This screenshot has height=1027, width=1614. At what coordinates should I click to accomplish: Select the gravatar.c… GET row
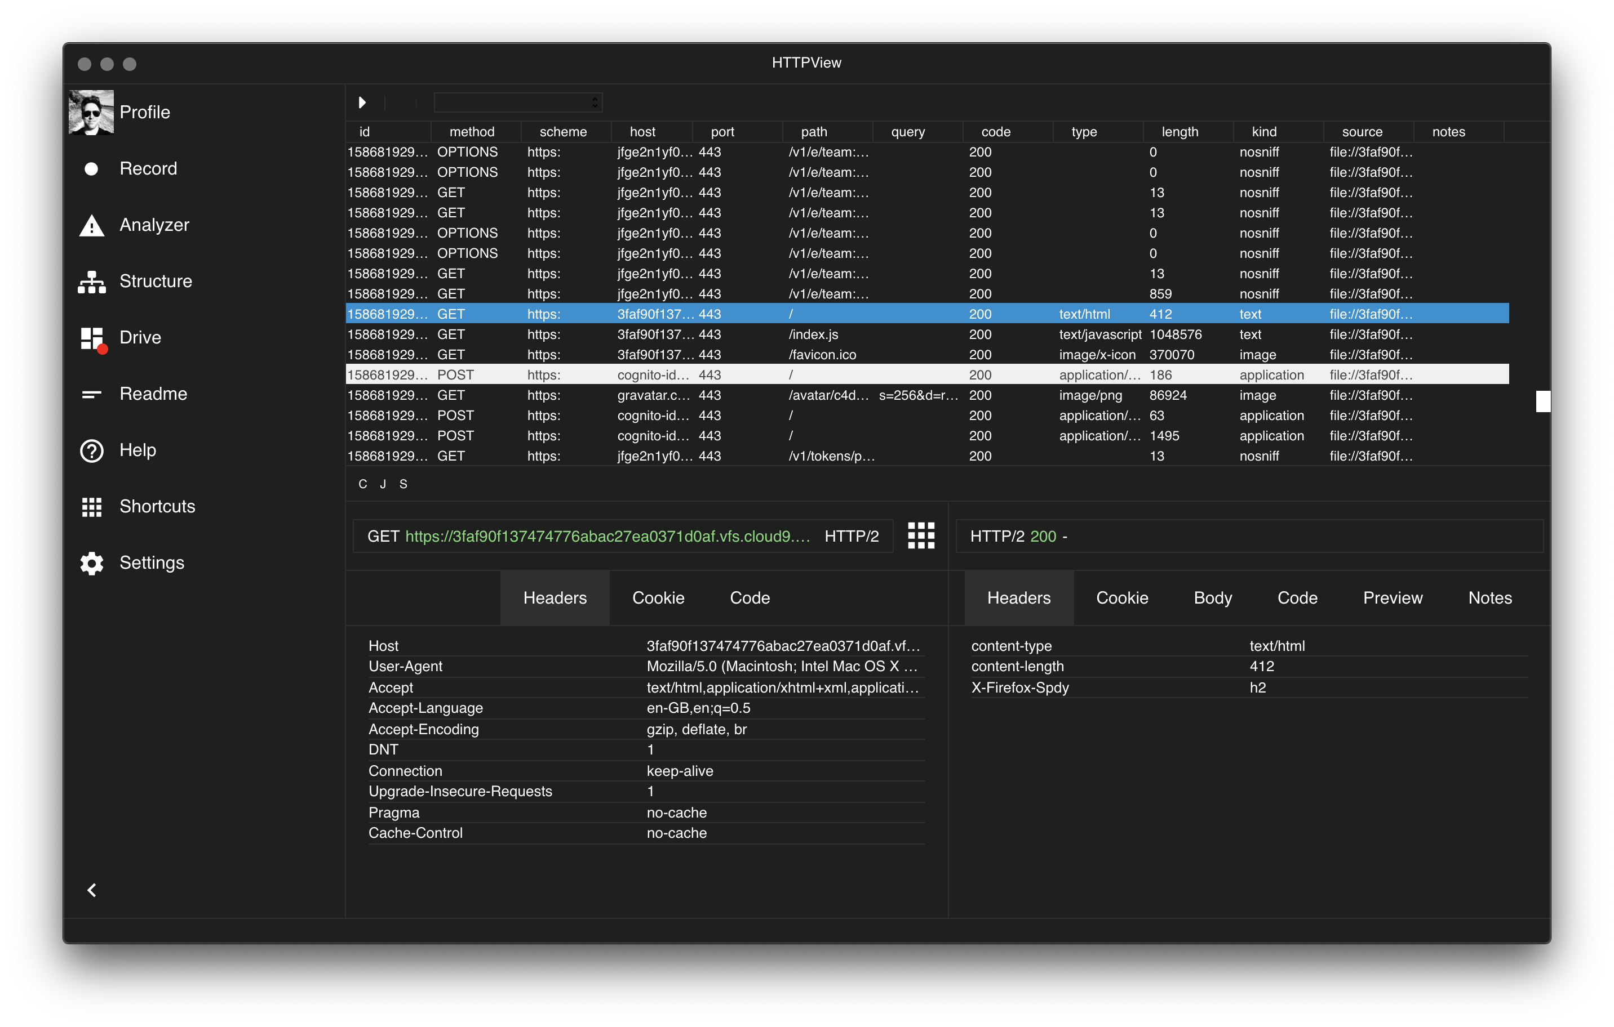click(x=927, y=396)
